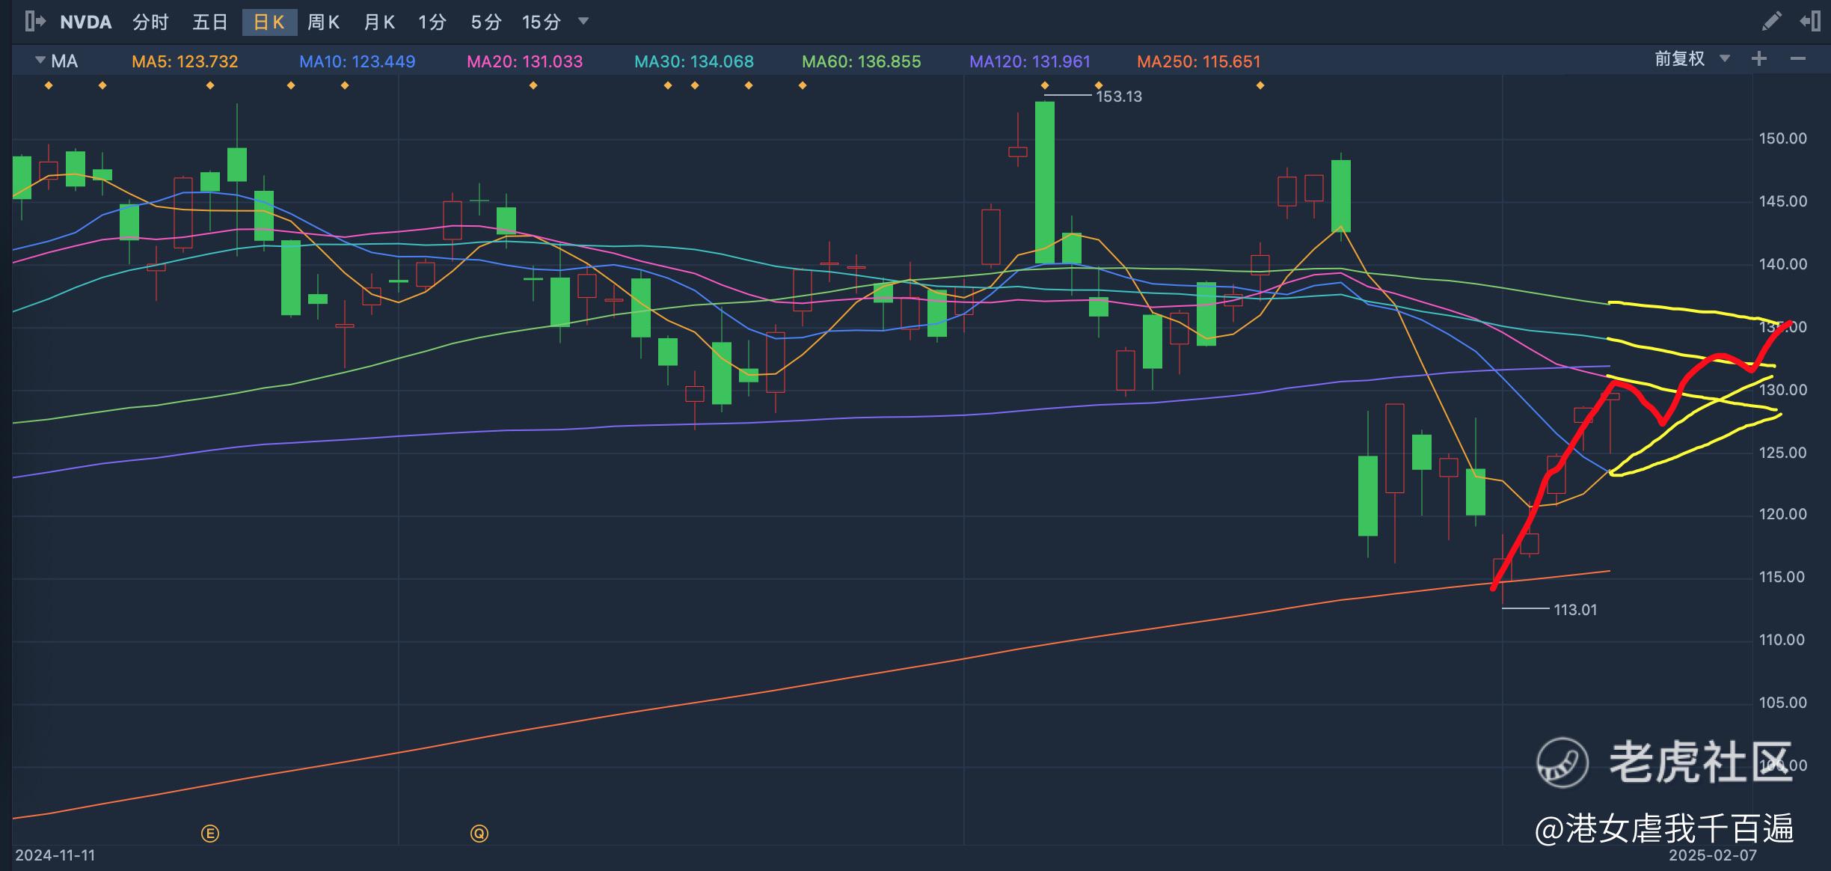This screenshot has width=1831, height=871.
Task: Click the collapse left panel icon beside NVDA
Action: click(35, 22)
